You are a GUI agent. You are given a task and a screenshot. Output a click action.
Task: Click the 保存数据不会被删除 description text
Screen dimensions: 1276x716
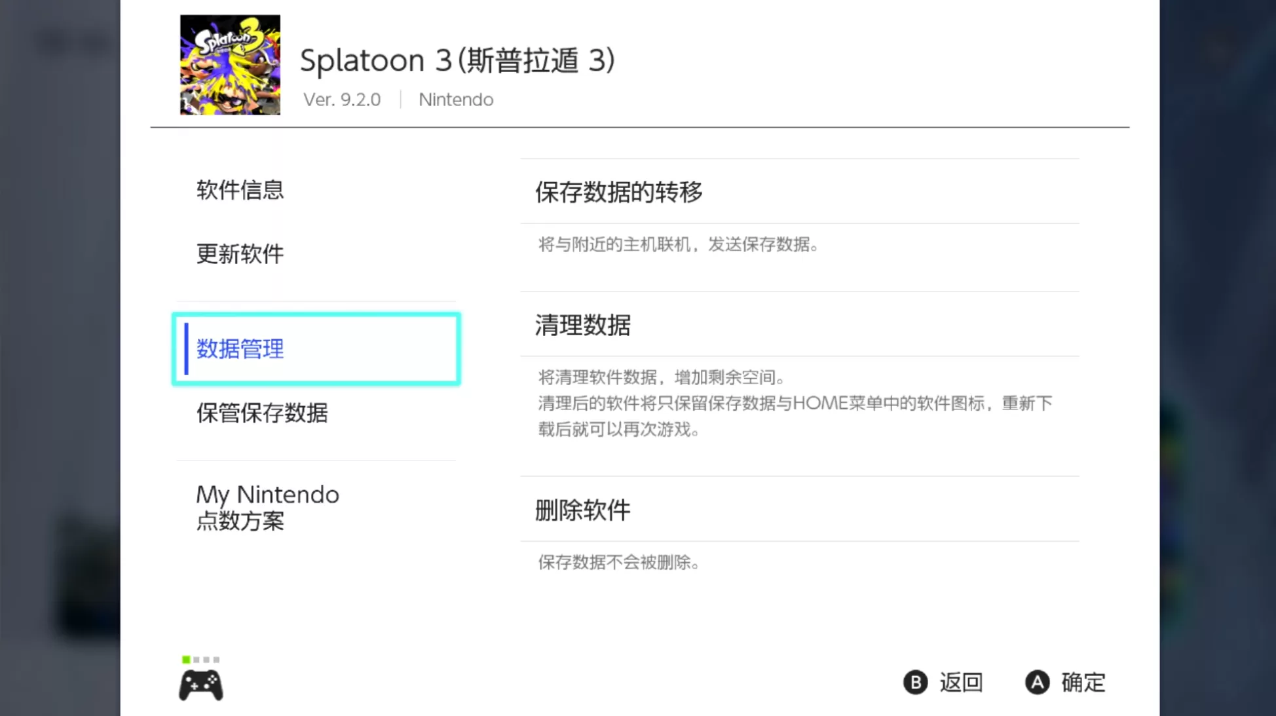[x=618, y=562]
